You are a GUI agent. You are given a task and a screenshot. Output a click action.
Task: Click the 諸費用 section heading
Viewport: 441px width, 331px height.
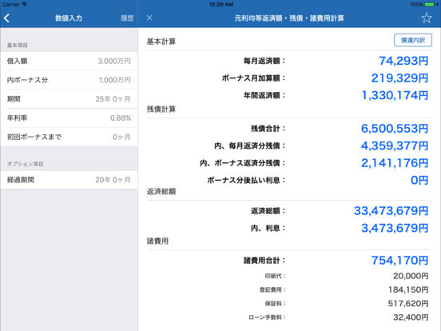click(157, 241)
